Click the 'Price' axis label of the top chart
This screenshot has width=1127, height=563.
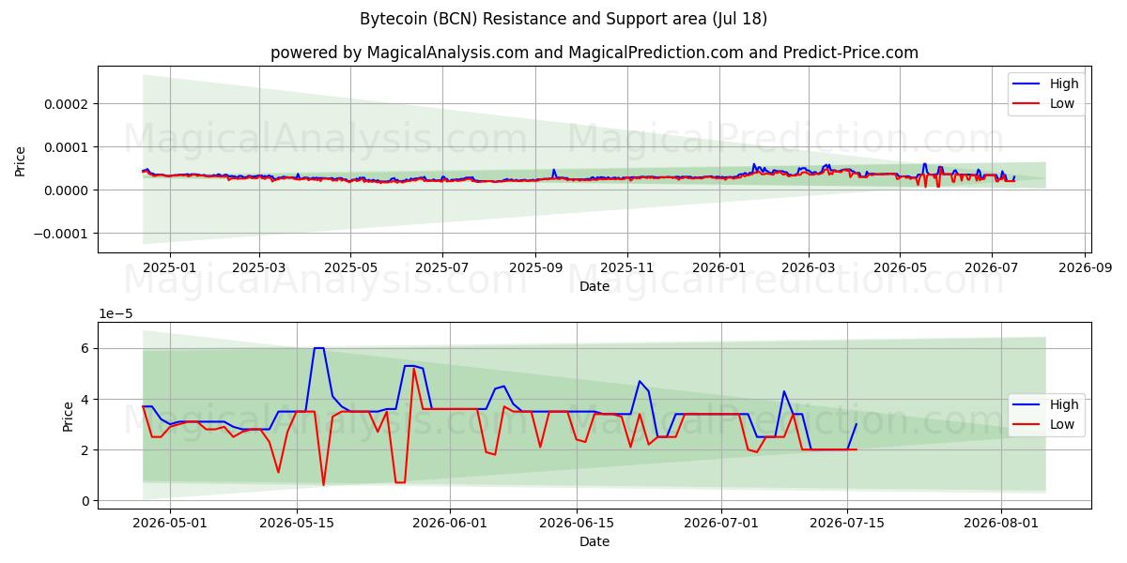click(x=21, y=161)
